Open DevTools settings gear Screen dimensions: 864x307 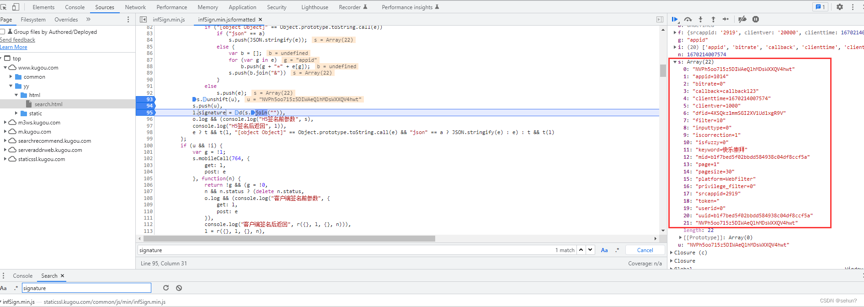tap(839, 7)
